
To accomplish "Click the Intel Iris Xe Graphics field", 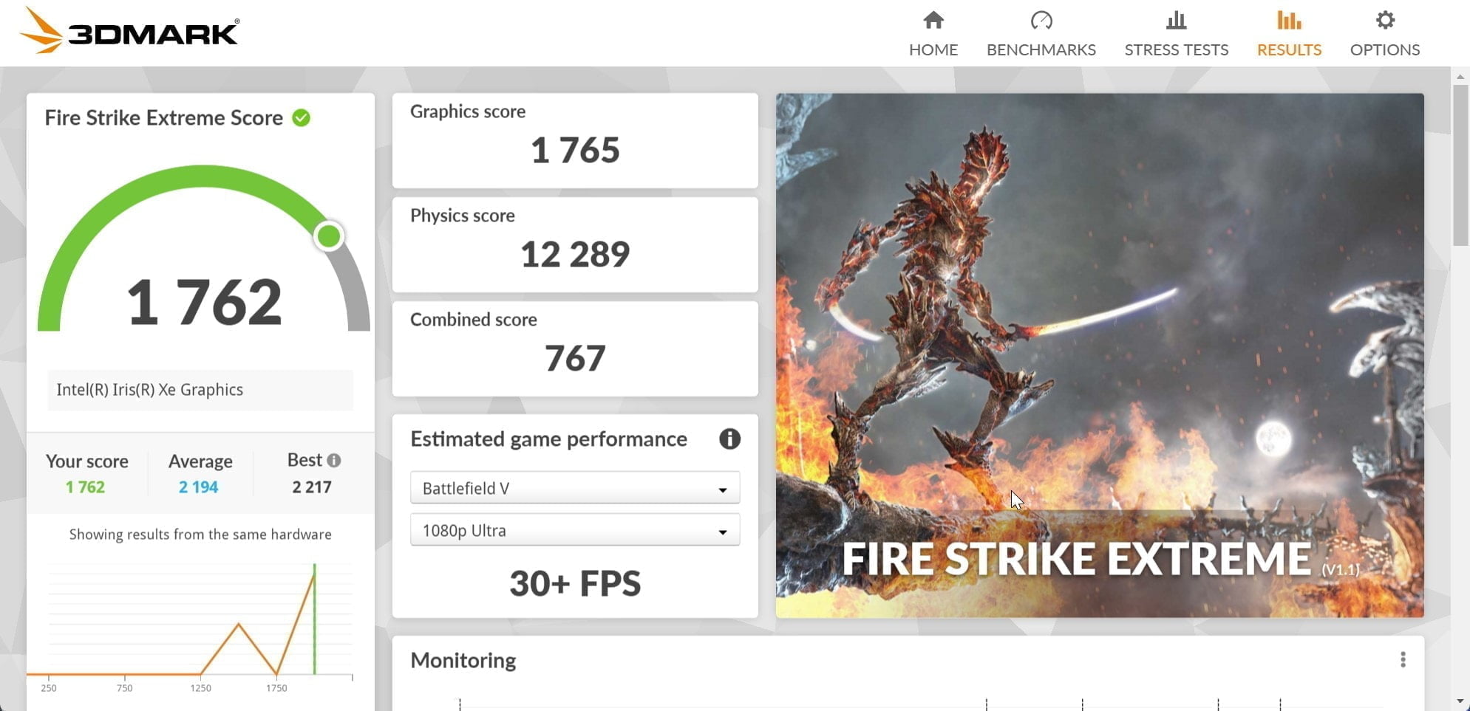I will pyautogui.click(x=200, y=390).
